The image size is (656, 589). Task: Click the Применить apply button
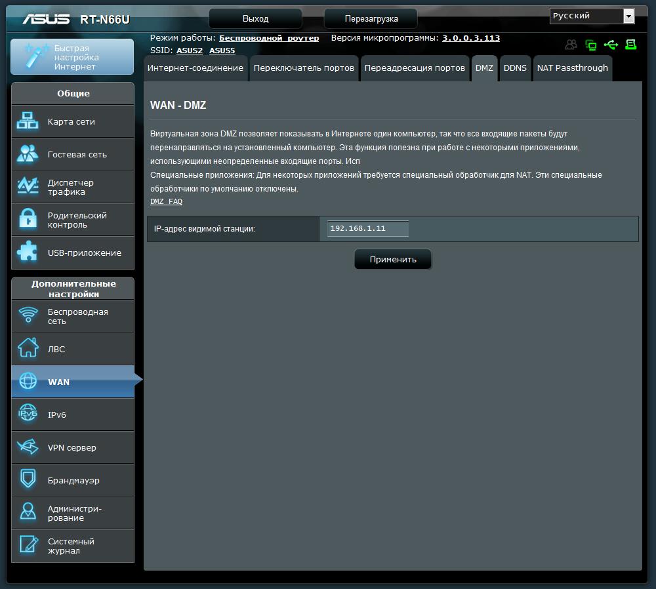point(393,259)
